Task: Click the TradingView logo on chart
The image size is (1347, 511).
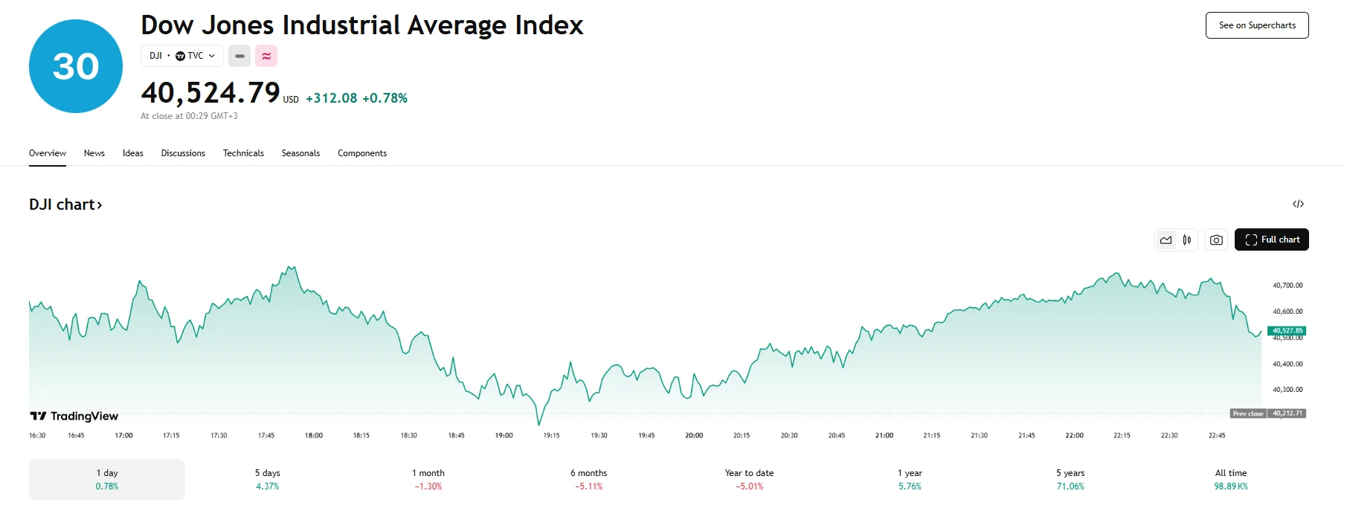Action: point(74,416)
